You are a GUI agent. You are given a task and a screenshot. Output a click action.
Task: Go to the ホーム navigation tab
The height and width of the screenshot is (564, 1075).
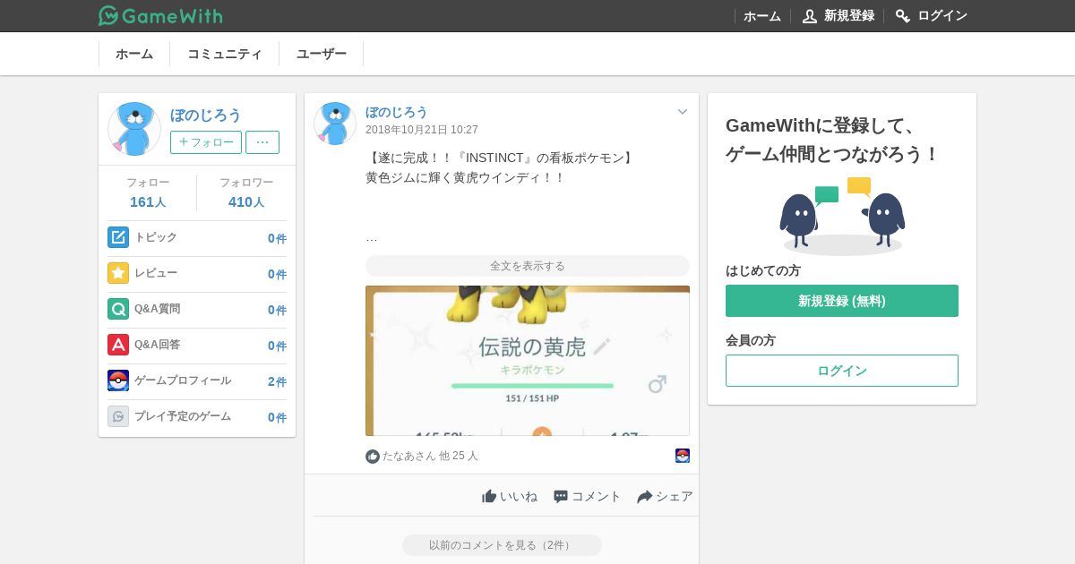134,54
